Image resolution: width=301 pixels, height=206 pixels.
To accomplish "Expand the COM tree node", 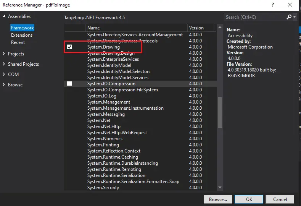I will tap(4, 74).
